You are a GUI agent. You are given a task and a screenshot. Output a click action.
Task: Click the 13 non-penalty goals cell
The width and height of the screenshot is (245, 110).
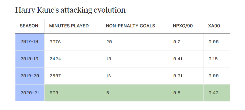[109, 59]
